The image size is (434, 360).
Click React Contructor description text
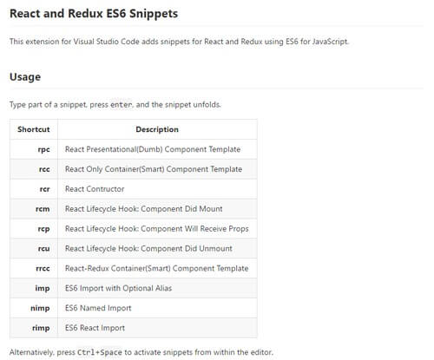pos(95,189)
